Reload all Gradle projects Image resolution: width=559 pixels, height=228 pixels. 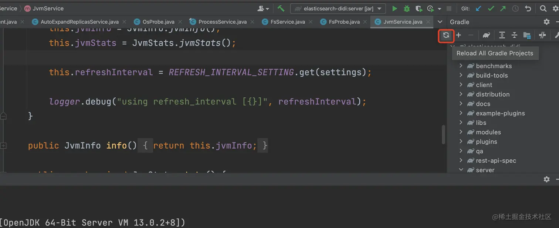click(x=446, y=35)
